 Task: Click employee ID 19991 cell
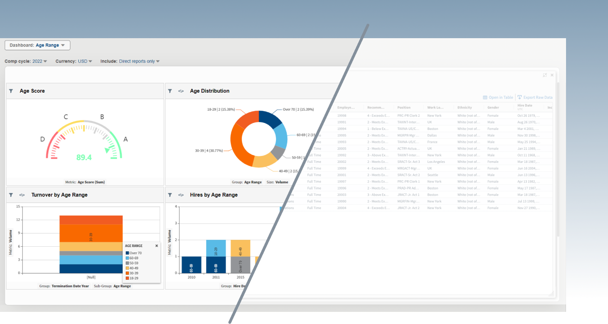pos(342,122)
